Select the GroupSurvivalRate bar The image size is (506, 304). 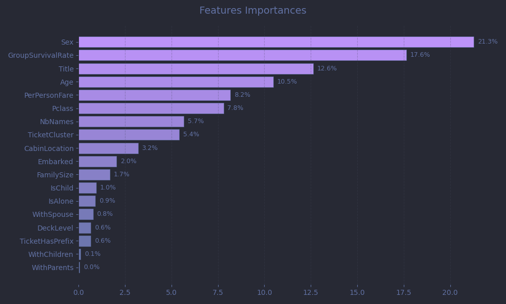242,55
